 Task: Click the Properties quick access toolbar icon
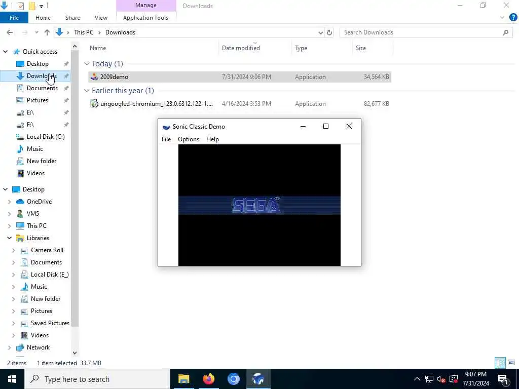[x=20, y=6]
